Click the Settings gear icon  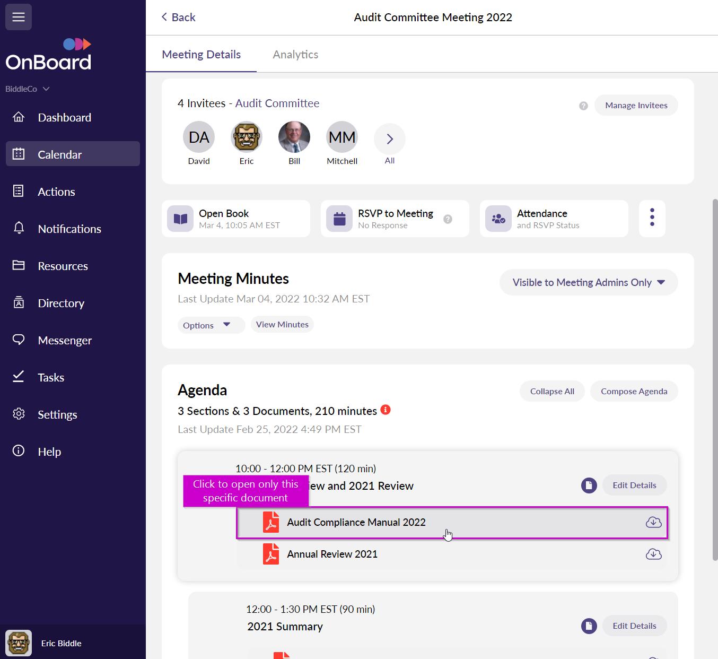pos(19,414)
